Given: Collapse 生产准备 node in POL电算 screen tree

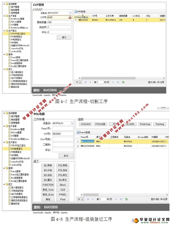Looking at the screenshot, I should [x=4, y=126].
